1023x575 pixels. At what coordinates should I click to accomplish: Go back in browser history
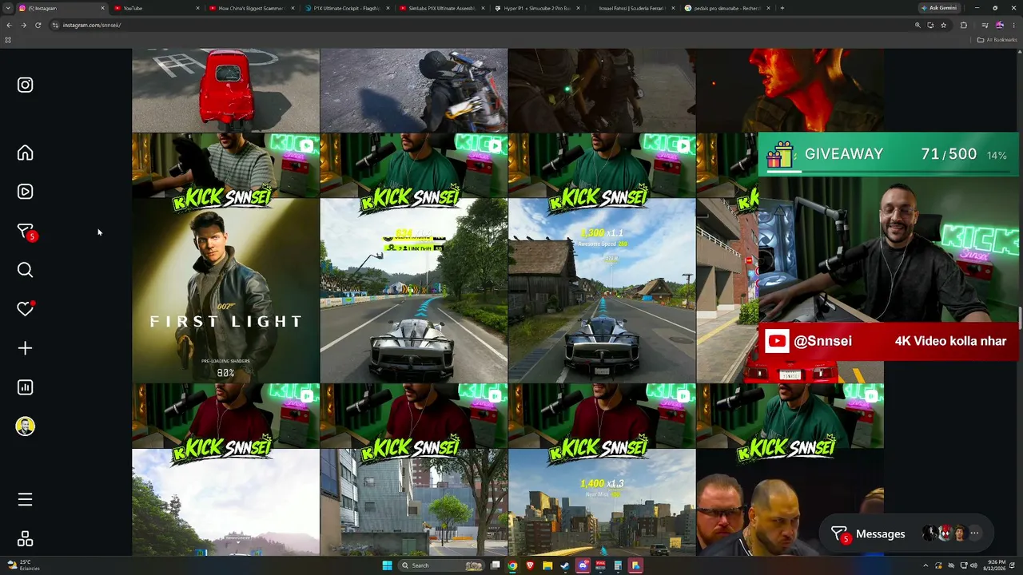(9, 25)
